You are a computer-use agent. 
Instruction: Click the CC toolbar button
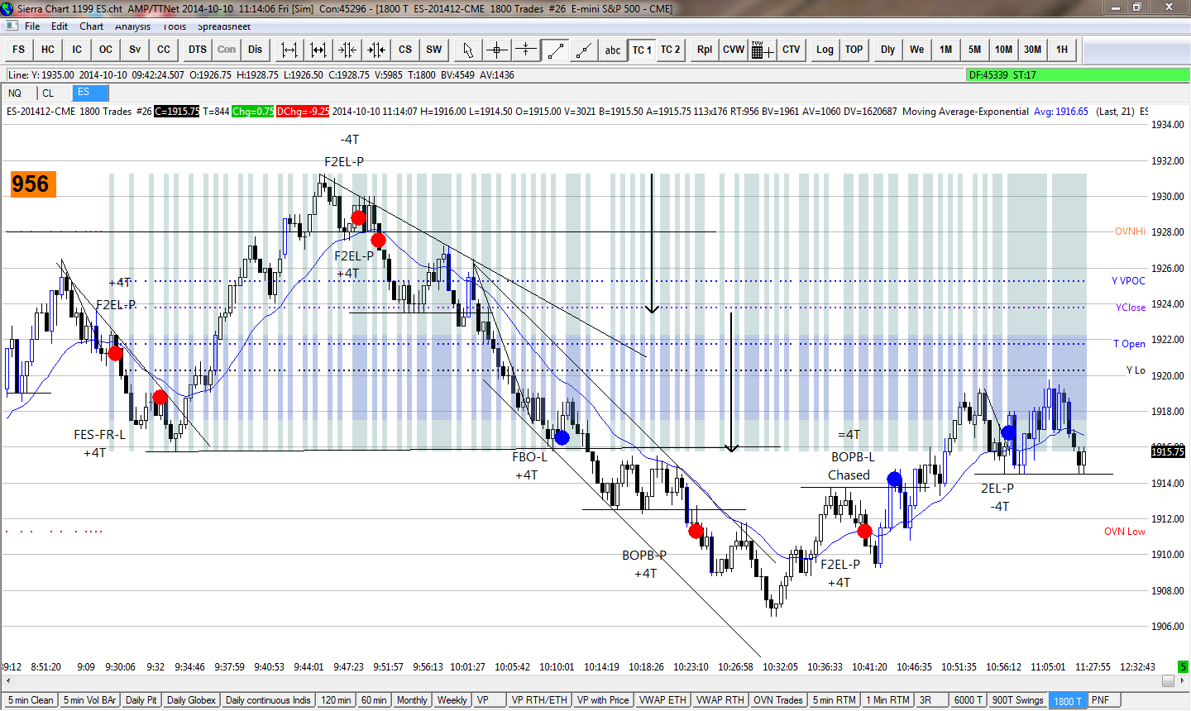[x=164, y=50]
